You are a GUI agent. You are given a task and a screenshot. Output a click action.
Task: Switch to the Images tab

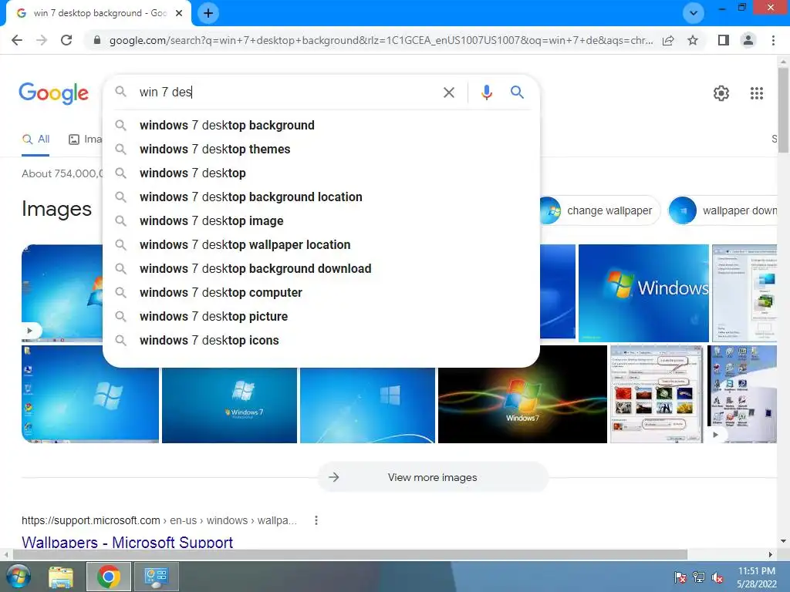pyautogui.click(x=85, y=140)
